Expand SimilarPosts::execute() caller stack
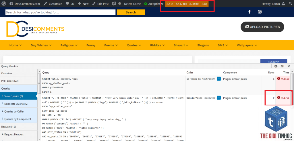Viewport: 294px width, 141px height. click(x=218, y=98)
